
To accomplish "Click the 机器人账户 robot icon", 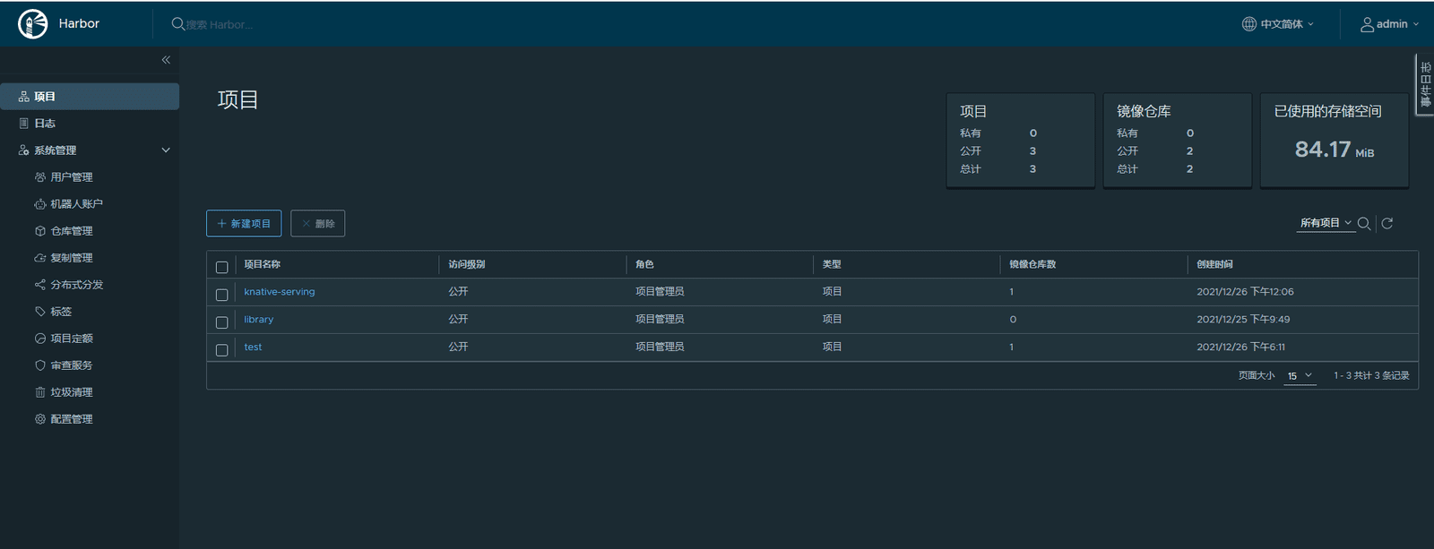I will (x=40, y=204).
